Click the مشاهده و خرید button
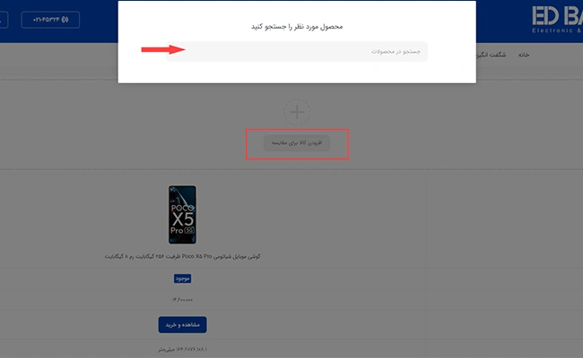583x358 pixels. (x=183, y=325)
